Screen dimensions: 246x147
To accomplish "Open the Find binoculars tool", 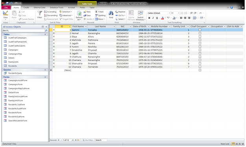I will (111, 13).
